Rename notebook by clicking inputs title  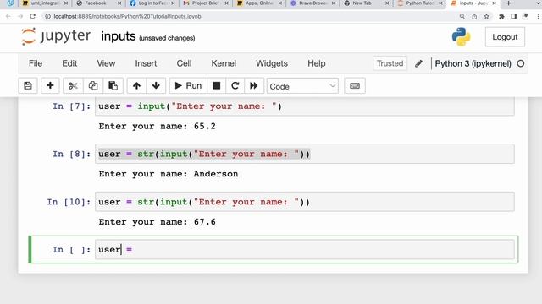(119, 36)
